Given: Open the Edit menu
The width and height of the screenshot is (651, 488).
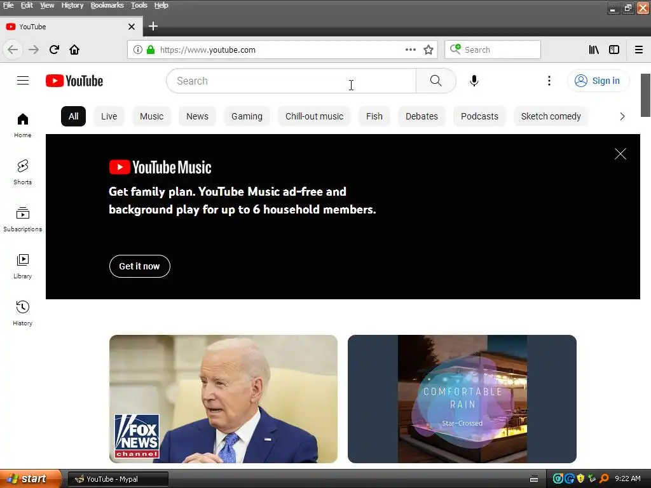Looking at the screenshot, I should click(x=27, y=5).
